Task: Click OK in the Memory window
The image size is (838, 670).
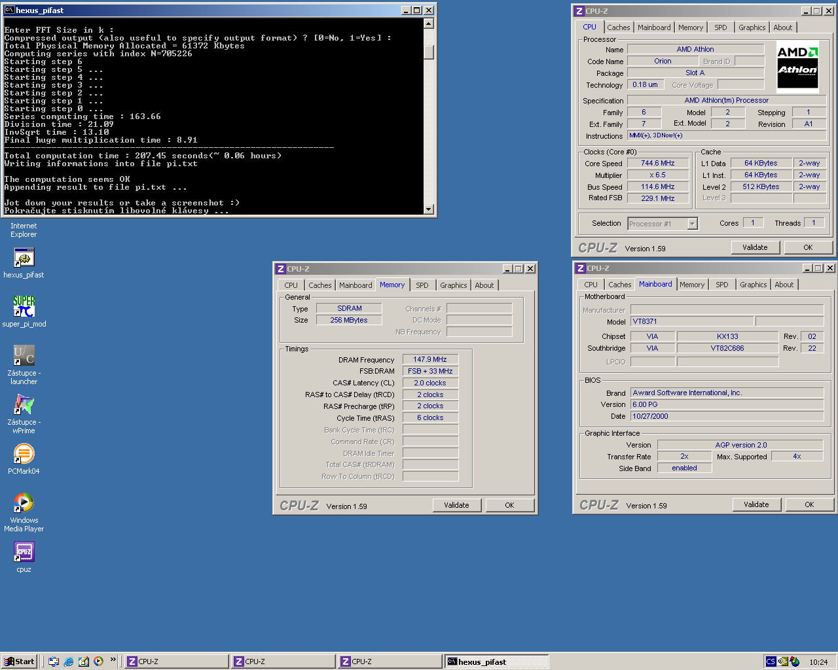Action: tap(509, 505)
